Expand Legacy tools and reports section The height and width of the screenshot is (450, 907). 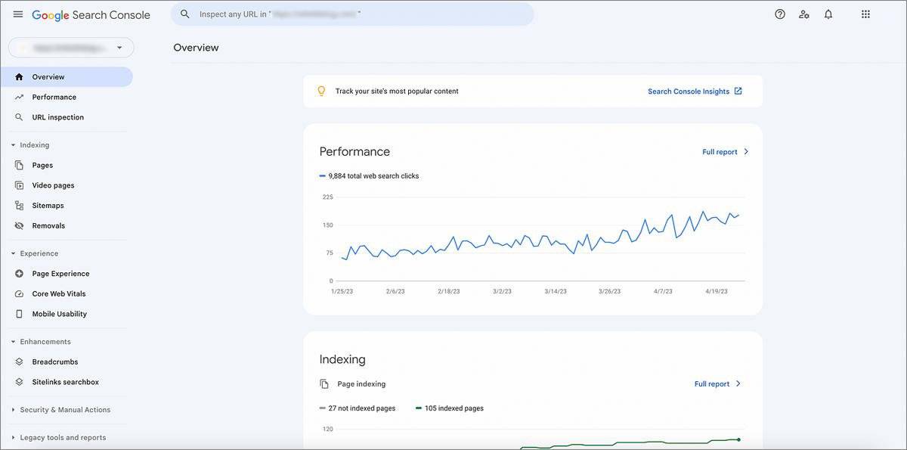coord(13,438)
